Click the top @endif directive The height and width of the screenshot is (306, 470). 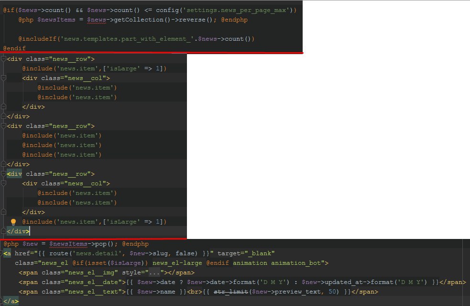point(14,48)
